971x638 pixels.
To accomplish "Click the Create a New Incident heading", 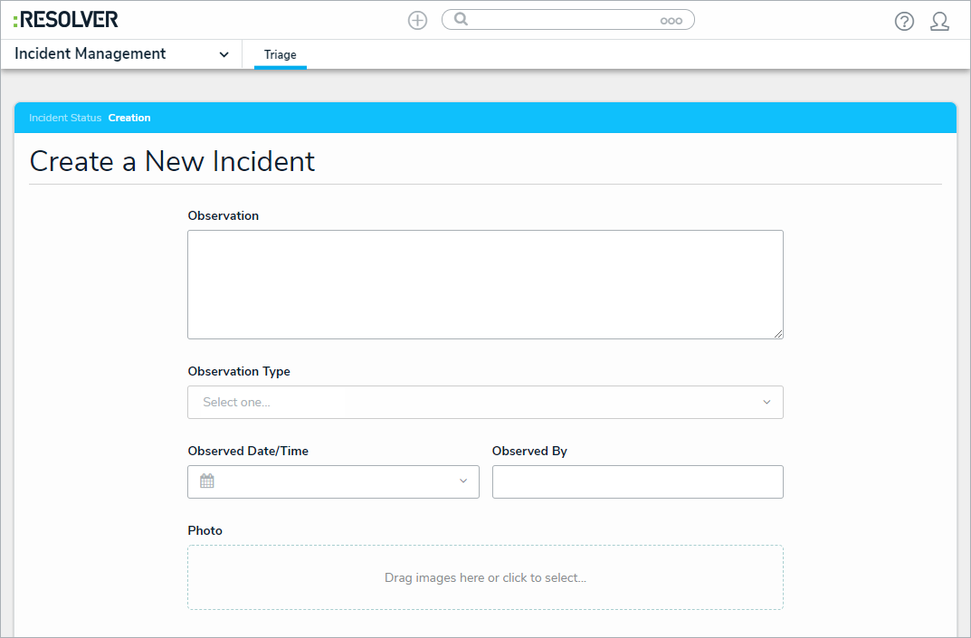I will [172, 162].
